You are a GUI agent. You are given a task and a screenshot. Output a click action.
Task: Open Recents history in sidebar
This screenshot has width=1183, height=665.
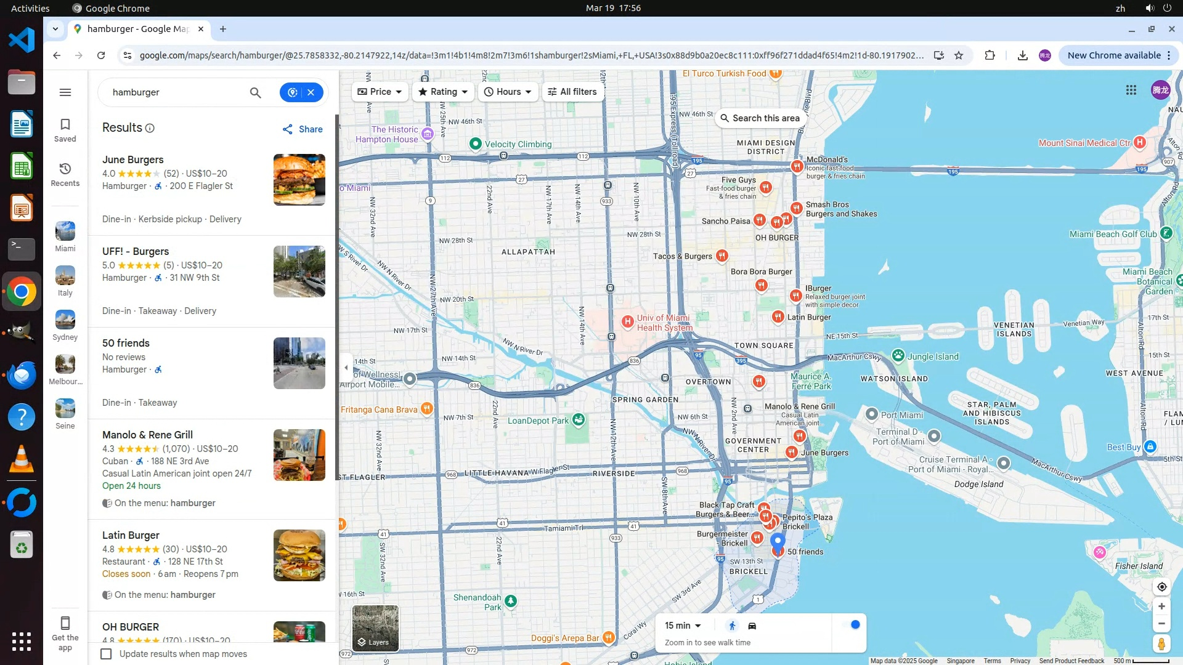pyautogui.click(x=65, y=174)
